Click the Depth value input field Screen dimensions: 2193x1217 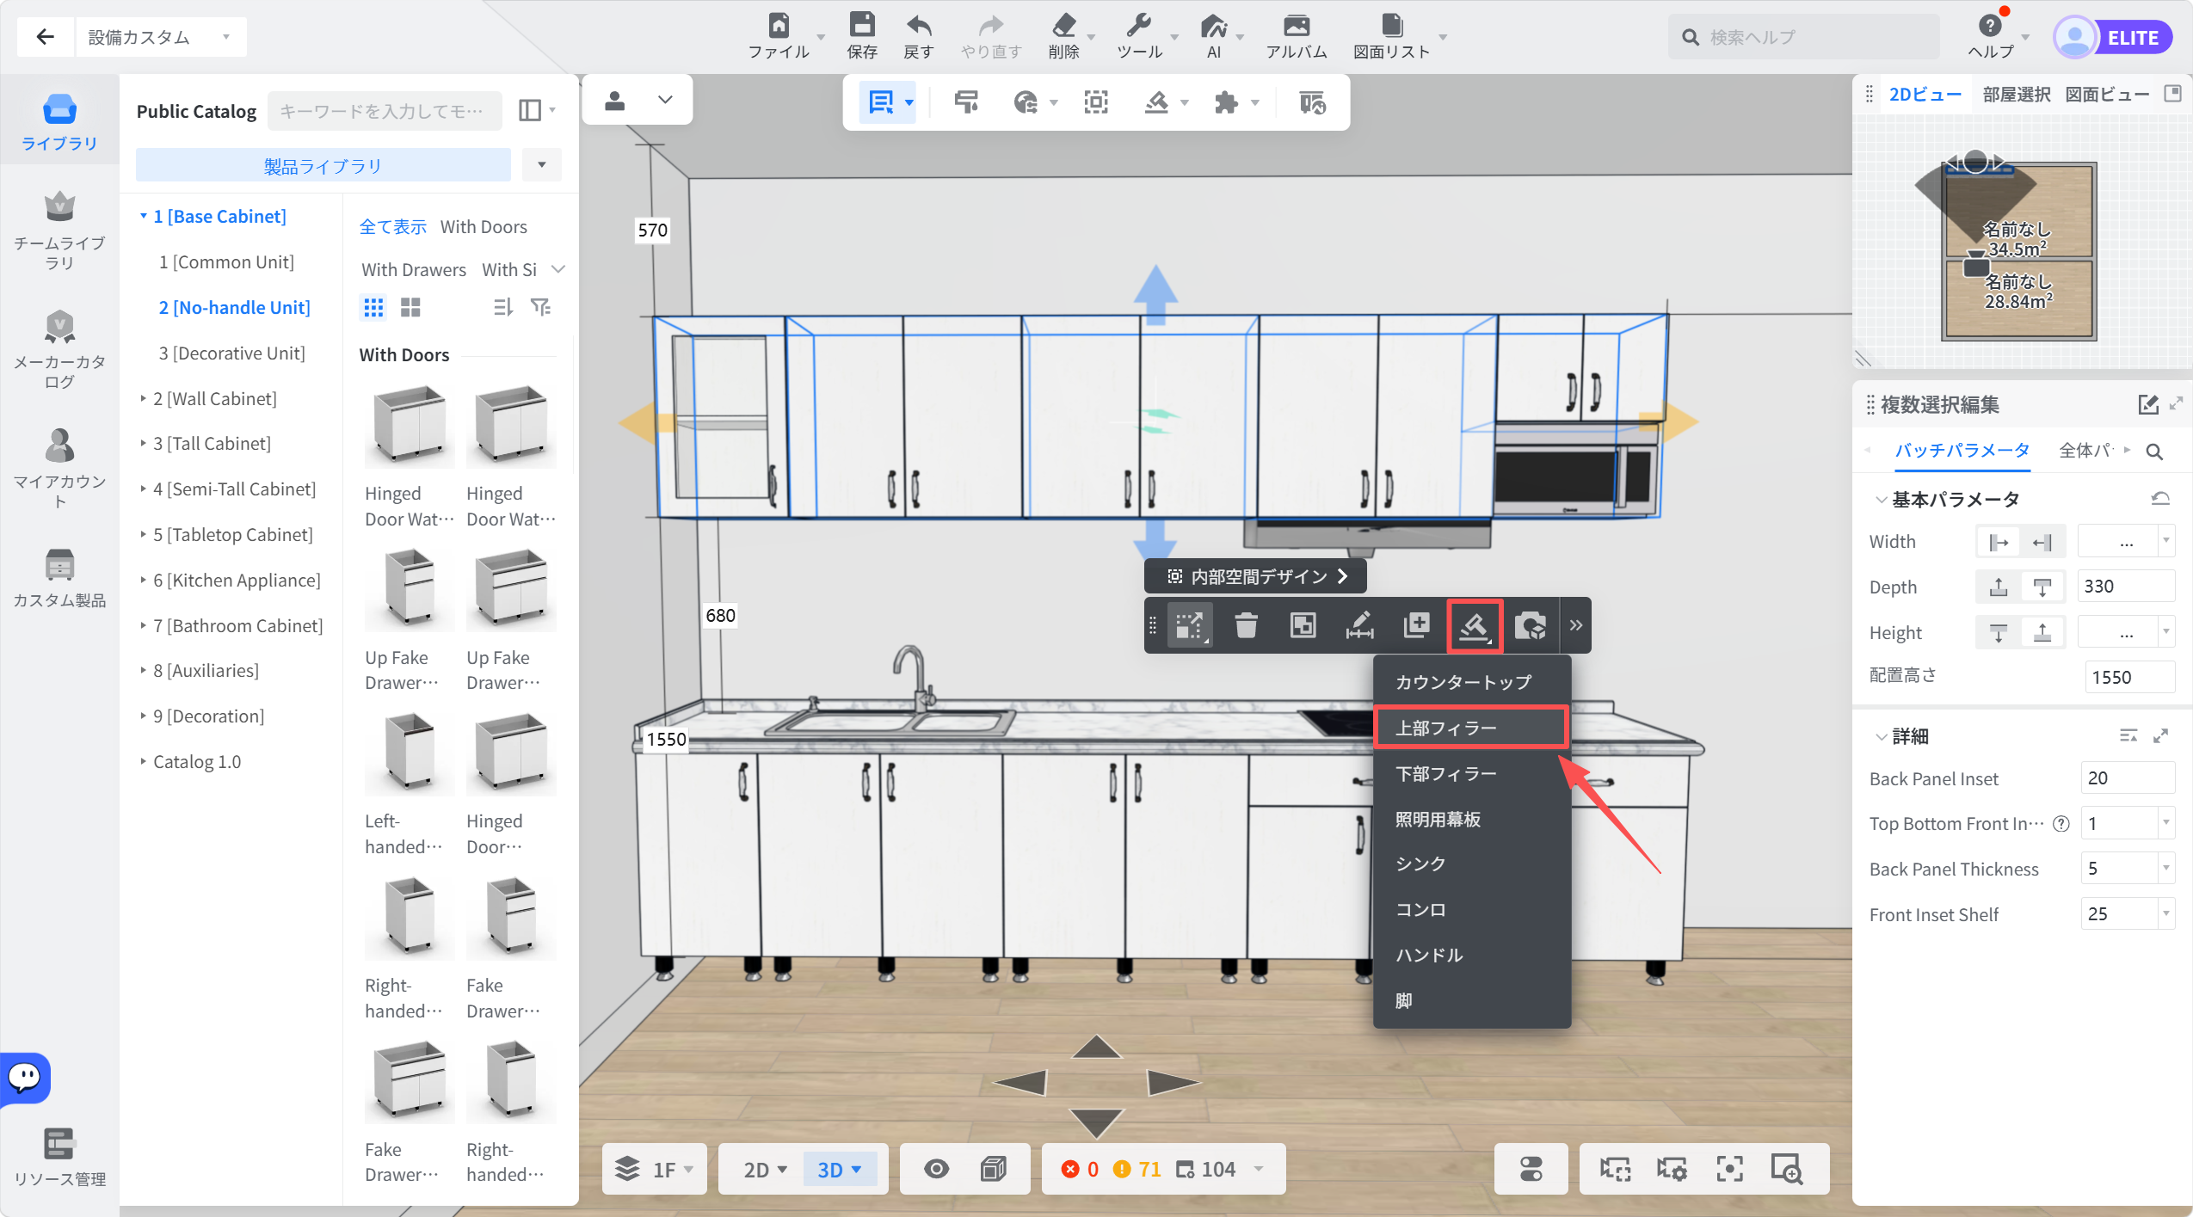(x=2125, y=587)
